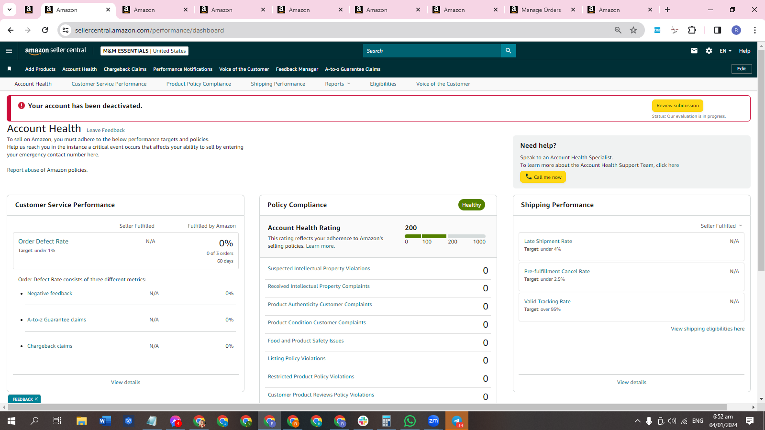The image size is (765, 430).
Task: Open Shipping Performance tab
Action: coord(278,84)
